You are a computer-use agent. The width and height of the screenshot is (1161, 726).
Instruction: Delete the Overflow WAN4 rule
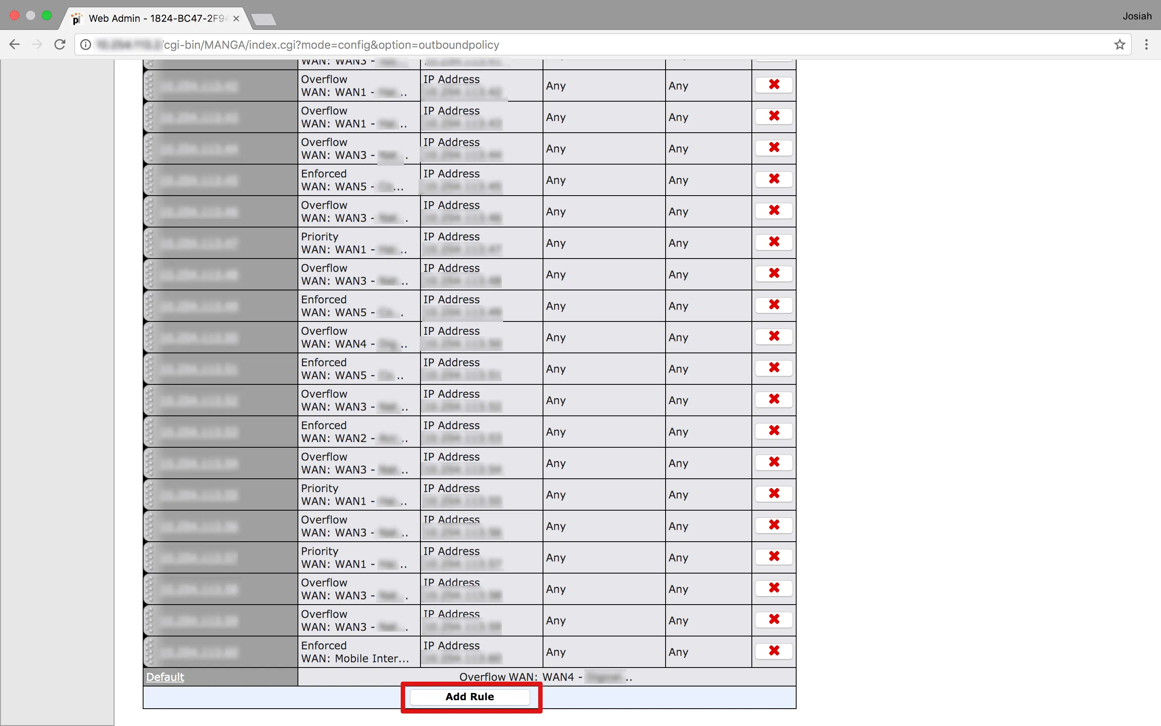coord(773,336)
